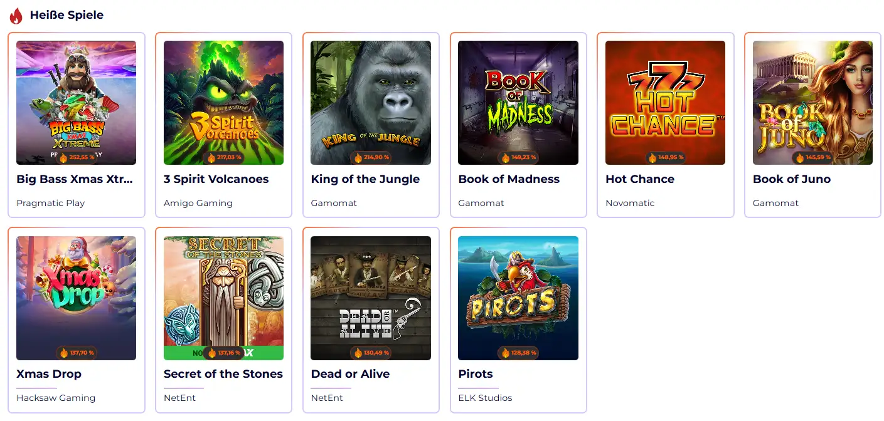Click the Heiße Spiele section heading
The image size is (884, 421).
[67, 15]
